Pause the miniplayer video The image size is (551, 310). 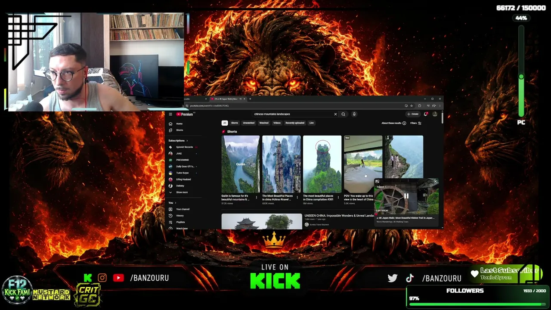click(406, 196)
